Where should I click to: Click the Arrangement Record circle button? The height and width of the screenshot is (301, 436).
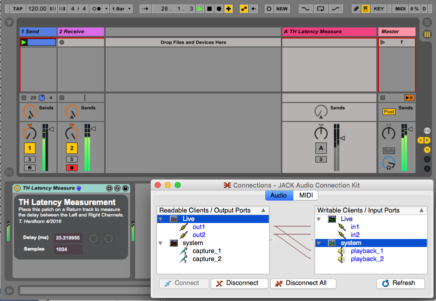click(219, 9)
